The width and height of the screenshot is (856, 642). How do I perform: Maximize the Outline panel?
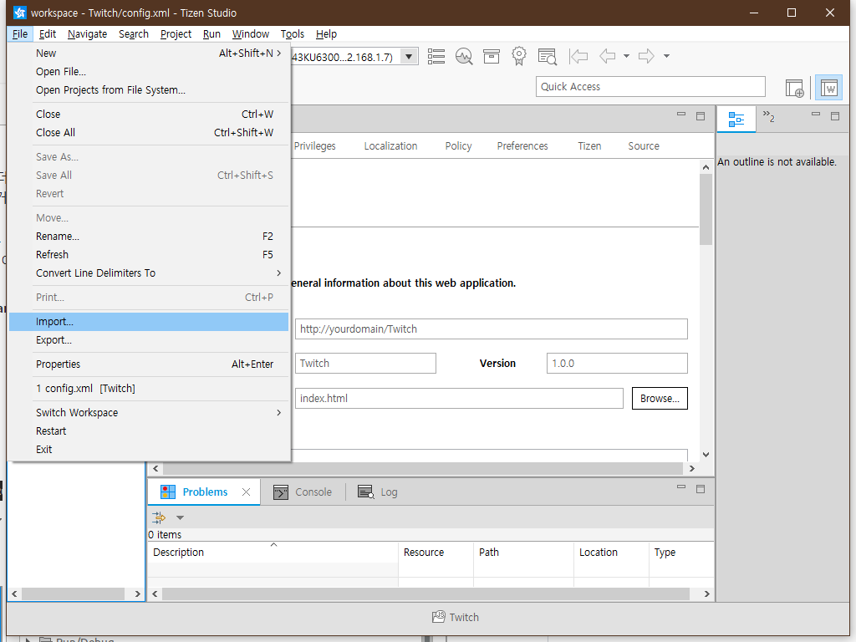coord(835,115)
